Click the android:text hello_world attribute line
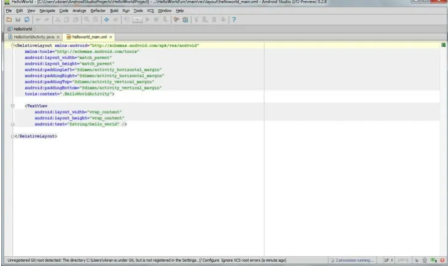The height and width of the screenshot is (266, 448). [x=81, y=124]
